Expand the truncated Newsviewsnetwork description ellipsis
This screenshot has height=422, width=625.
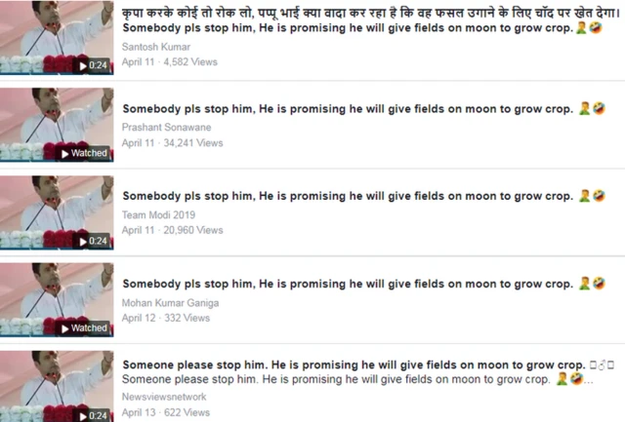[x=588, y=380]
